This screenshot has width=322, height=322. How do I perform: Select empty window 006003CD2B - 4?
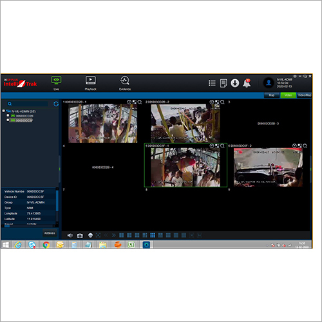103,167
